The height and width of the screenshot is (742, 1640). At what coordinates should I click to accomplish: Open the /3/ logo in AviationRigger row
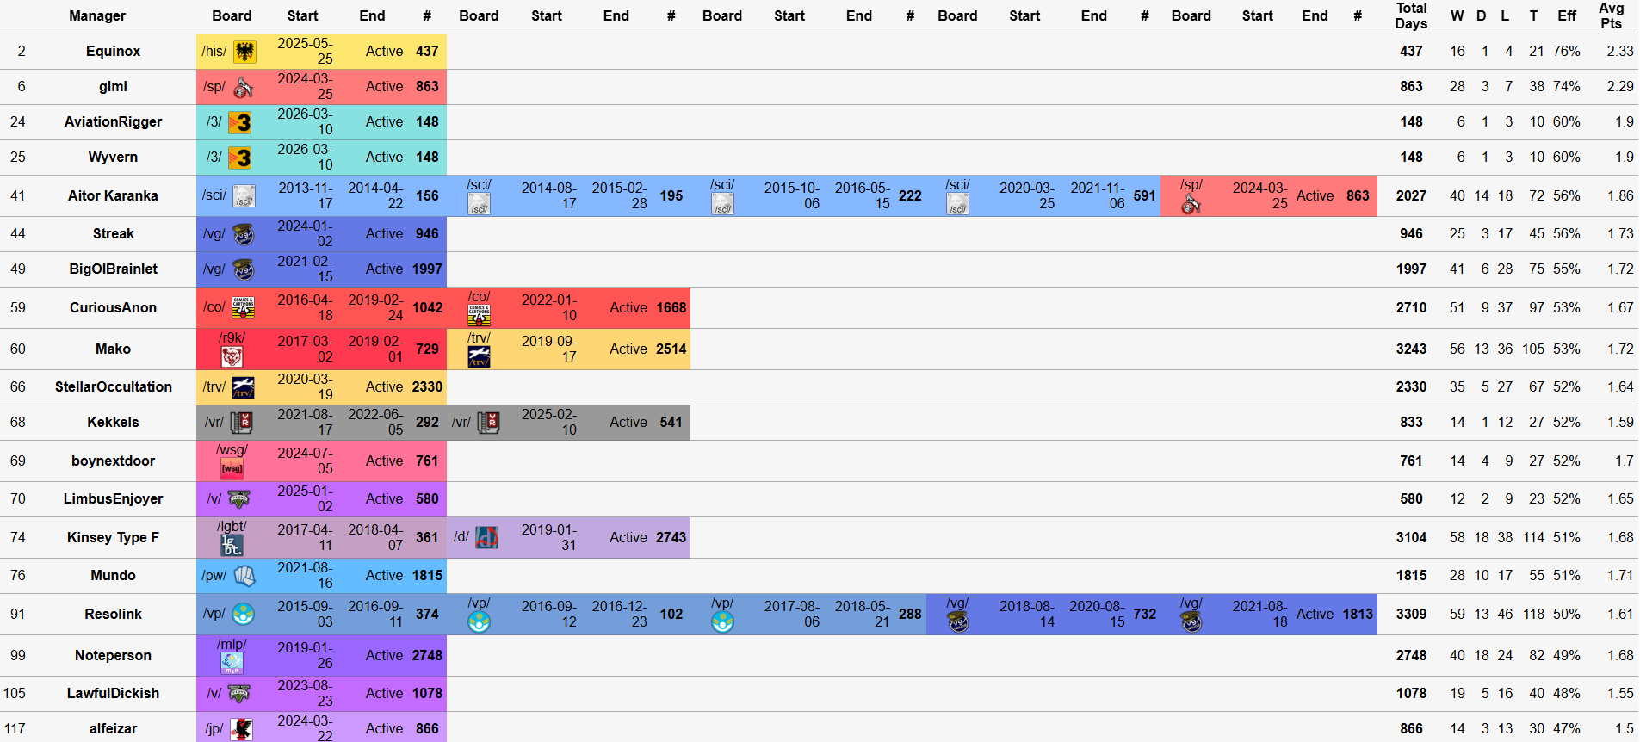pyautogui.click(x=240, y=122)
